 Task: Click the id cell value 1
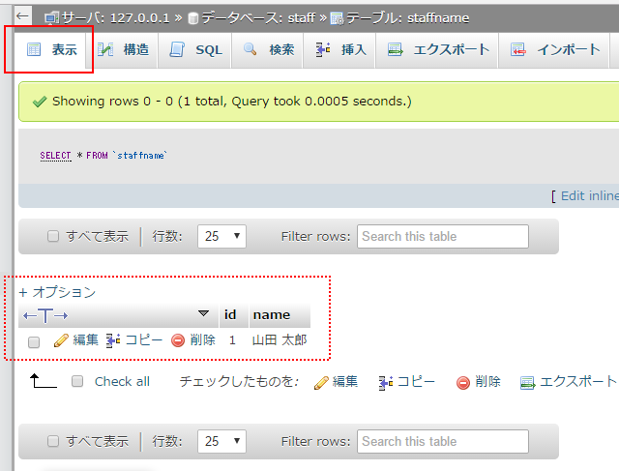point(232,339)
